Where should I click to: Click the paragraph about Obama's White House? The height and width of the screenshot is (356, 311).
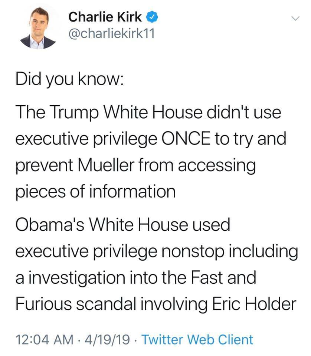(x=157, y=264)
